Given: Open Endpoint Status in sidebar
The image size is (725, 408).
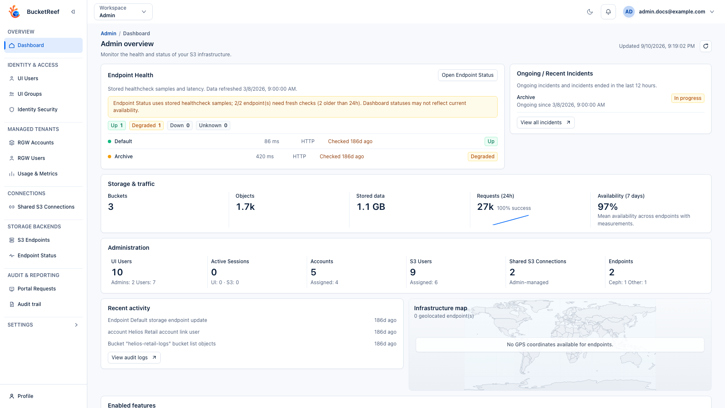Looking at the screenshot, I should coord(43,256).
